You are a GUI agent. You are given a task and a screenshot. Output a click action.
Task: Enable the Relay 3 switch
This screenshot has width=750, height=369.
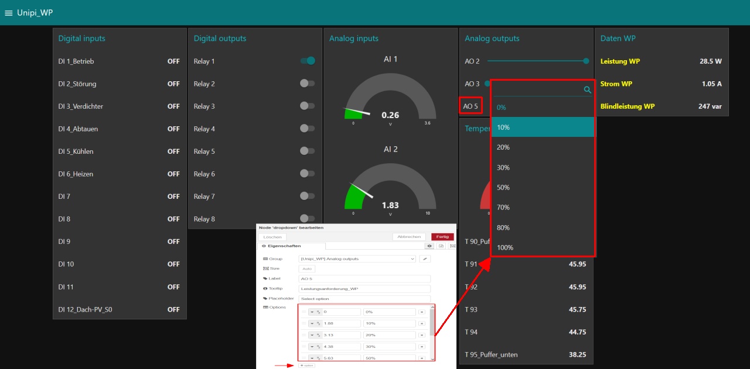pyautogui.click(x=308, y=106)
